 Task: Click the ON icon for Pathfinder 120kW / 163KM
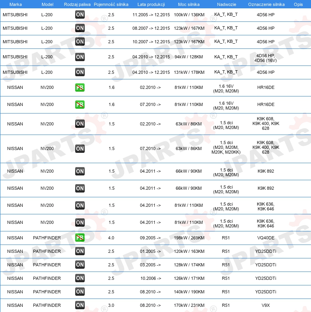[x=80, y=251]
